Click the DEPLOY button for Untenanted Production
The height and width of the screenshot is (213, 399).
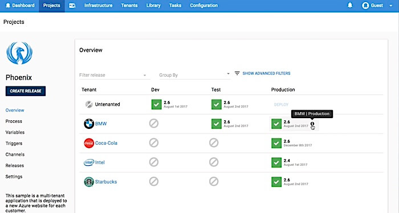[281, 105]
